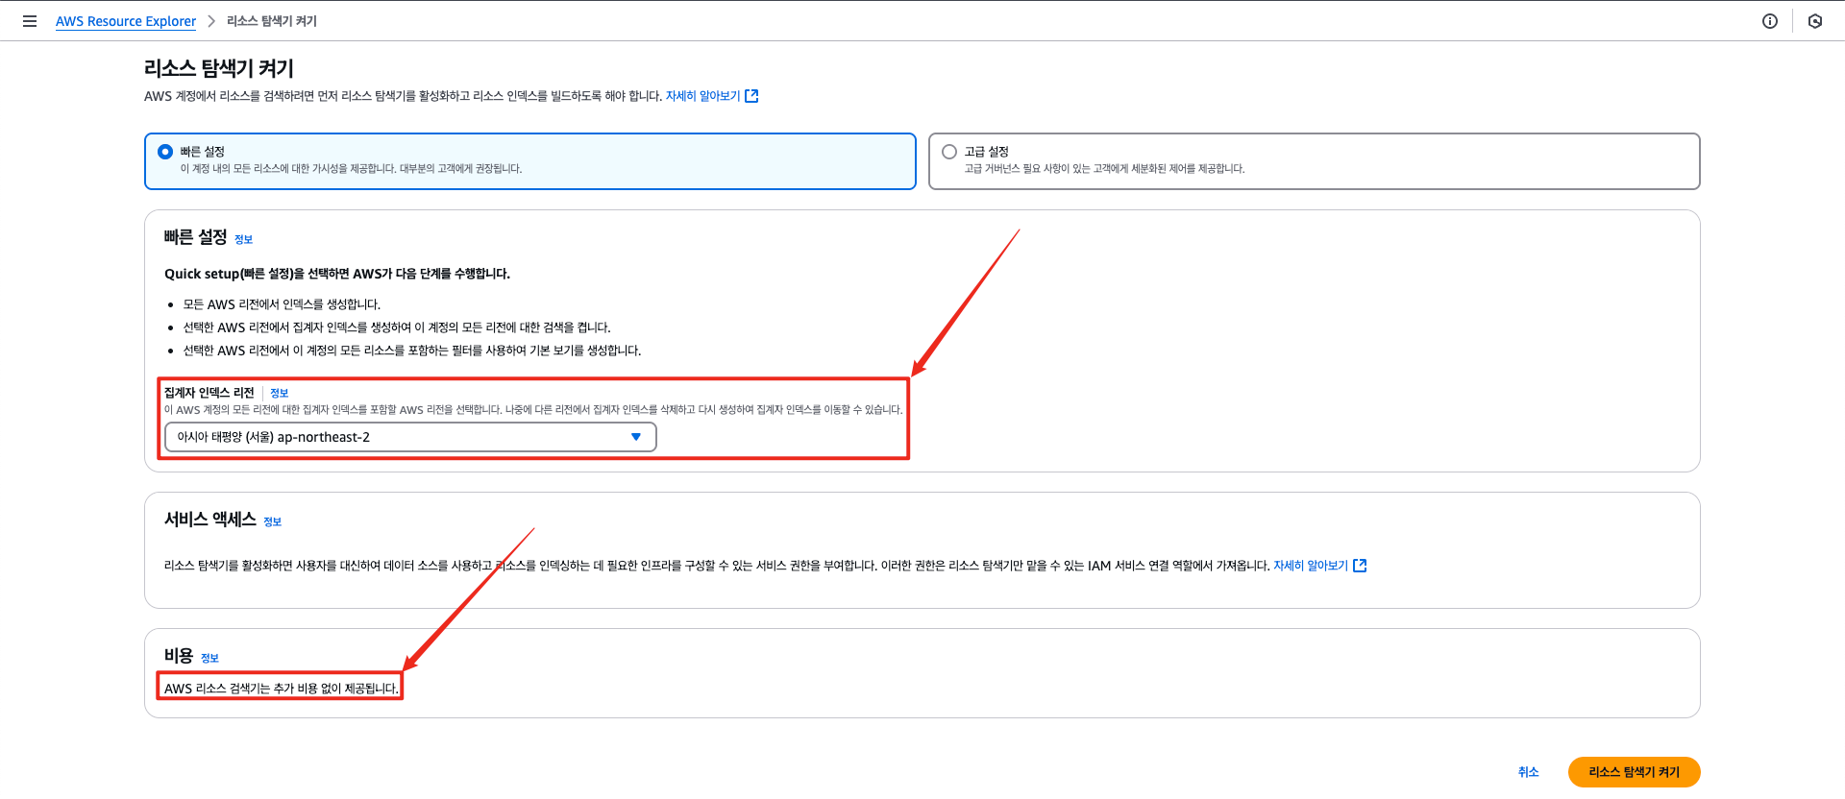
Task: Click 정보 link next to 비용 heading
Action: pos(209,658)
